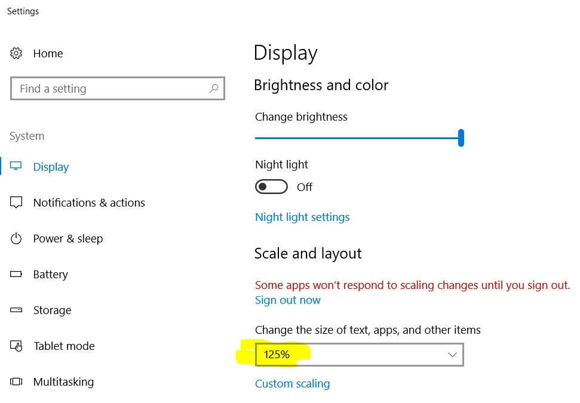
Task: Click the Home gear icon
Action: [16, 53]
